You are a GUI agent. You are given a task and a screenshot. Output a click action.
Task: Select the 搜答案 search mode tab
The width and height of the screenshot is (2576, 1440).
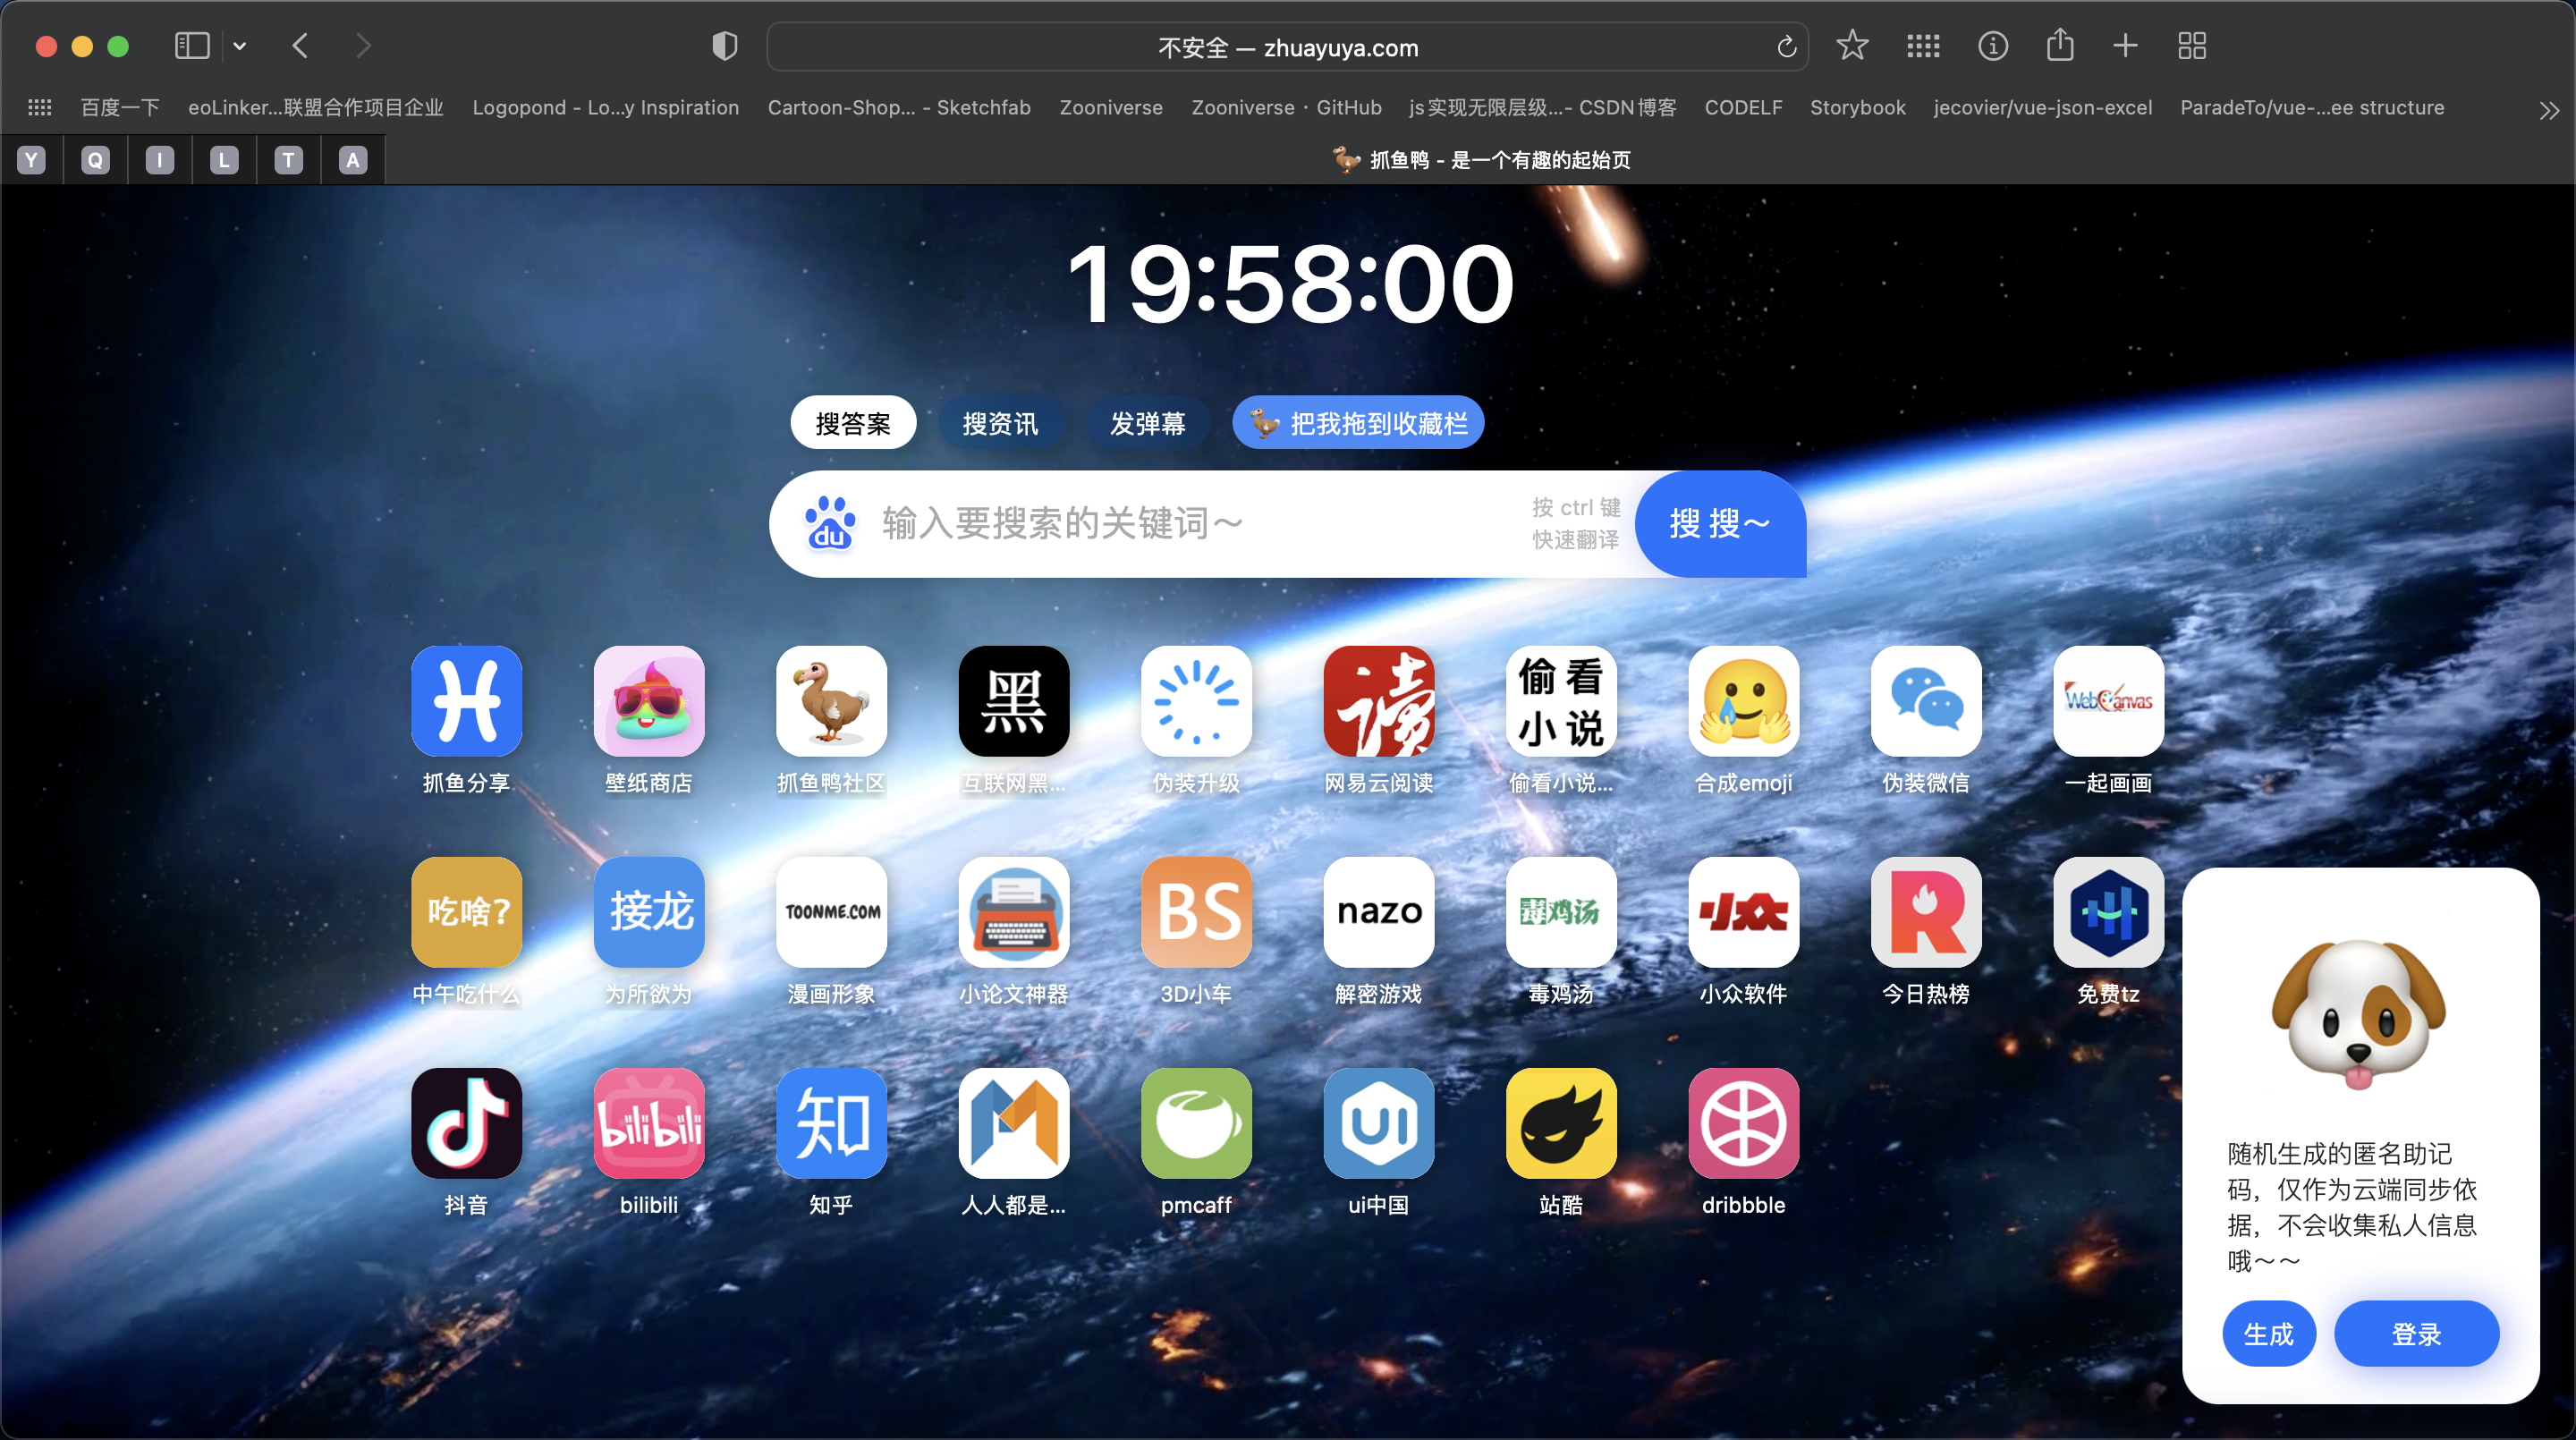(853, 423)
